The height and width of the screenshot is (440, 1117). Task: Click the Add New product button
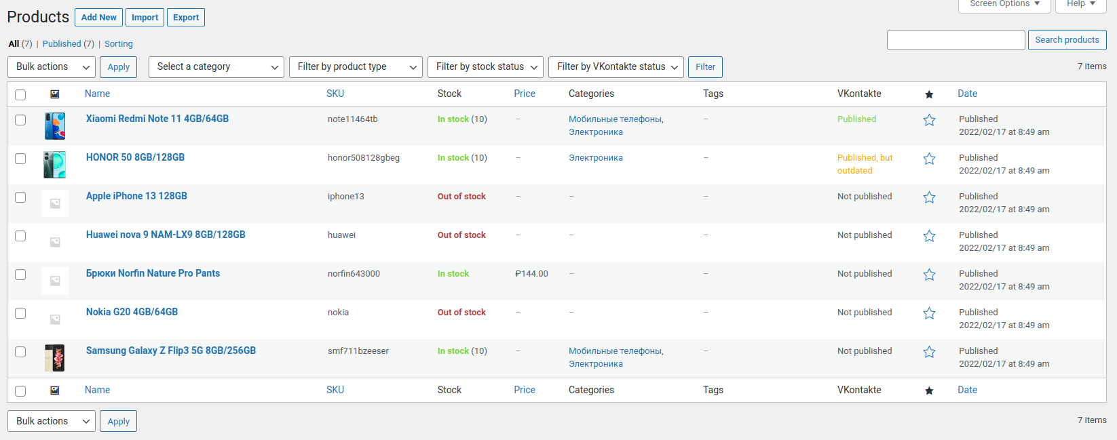[98, 18]
